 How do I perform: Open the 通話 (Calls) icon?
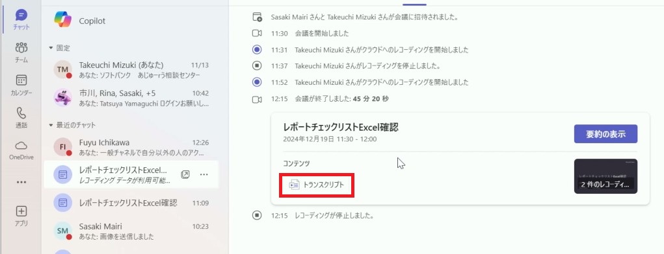21,118
